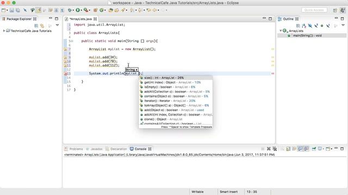Viewport: 348px width, 195px height.
Task: Toggle Hide Local Types in Outline
Action: pyautogui.click(x=328, y=26)
